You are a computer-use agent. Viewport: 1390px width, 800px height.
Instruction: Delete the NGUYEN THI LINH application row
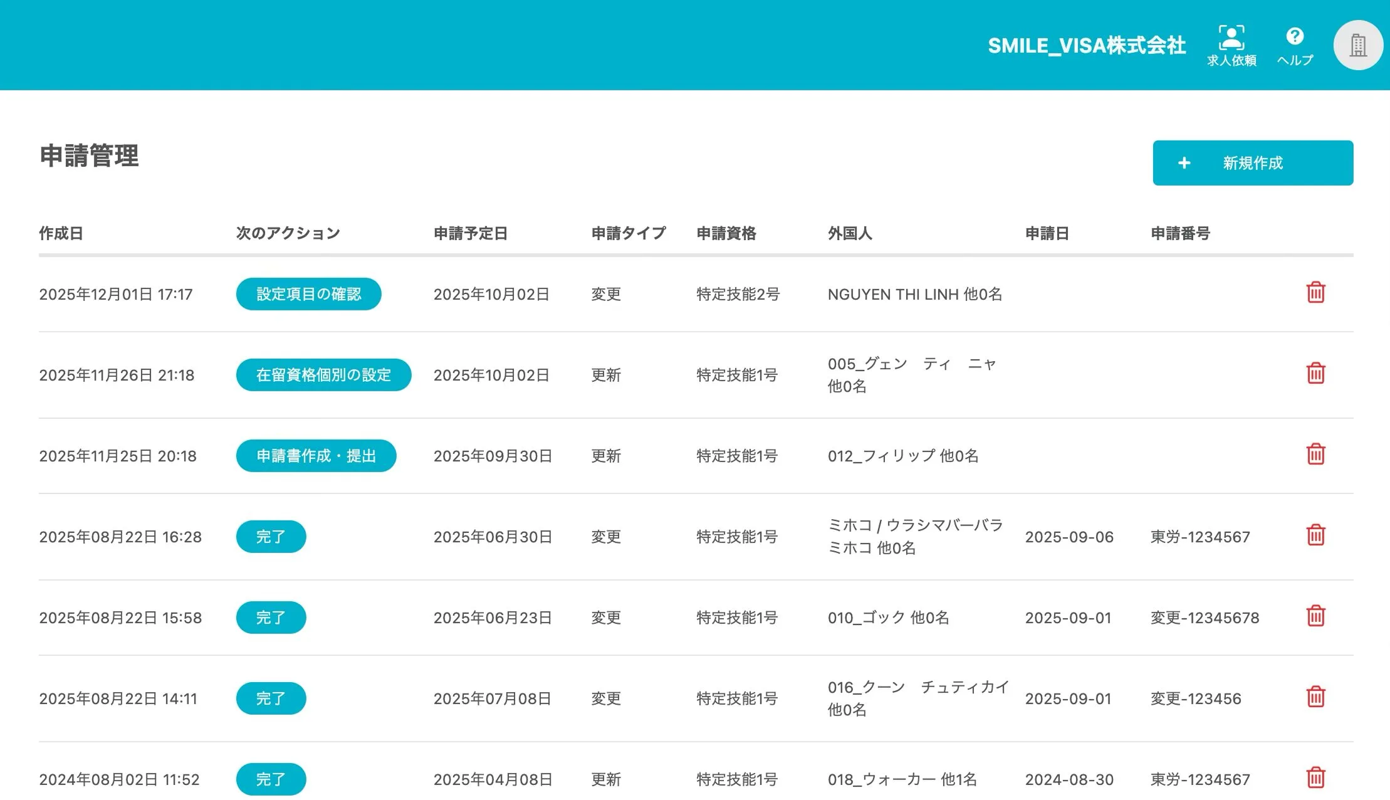pyautogui.click(x=1316, y=292)
